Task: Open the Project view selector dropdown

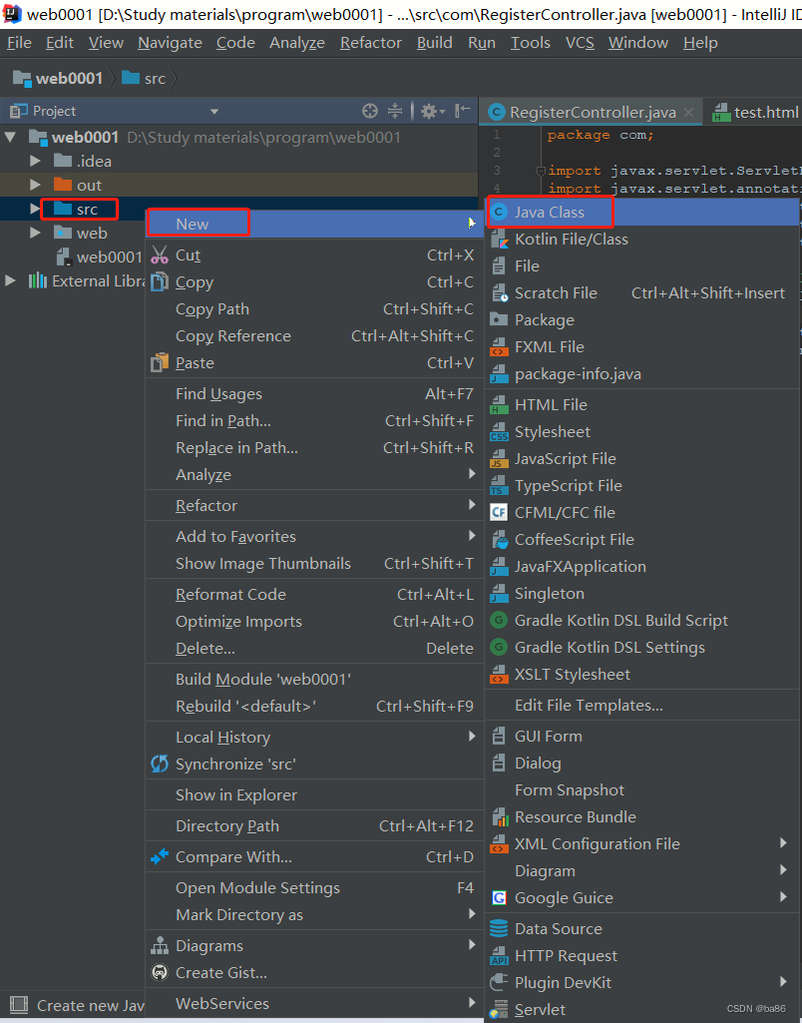Action: (x=213, y=112)
